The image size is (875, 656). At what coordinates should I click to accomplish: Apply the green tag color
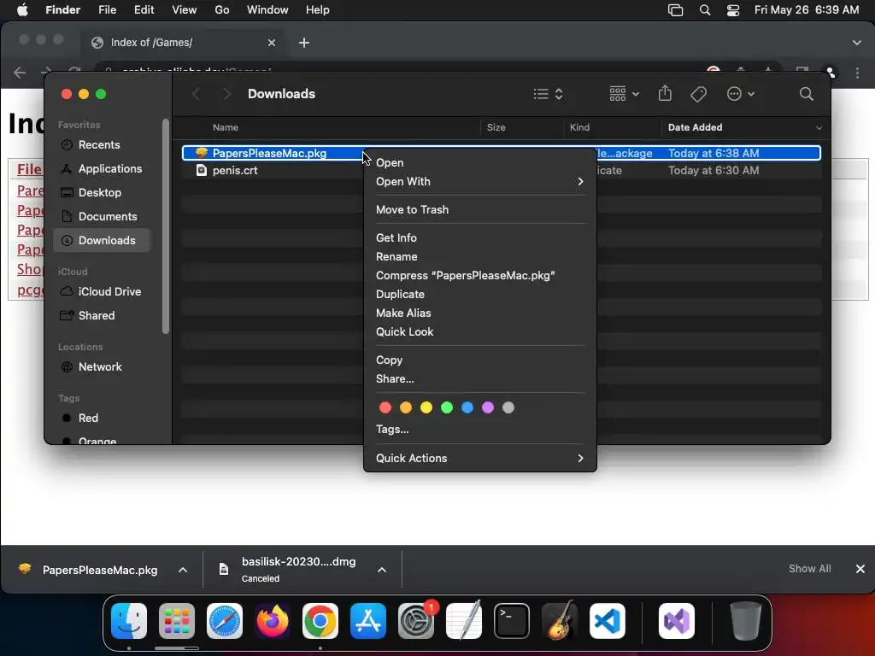pyautogui.click(x=446, y=407)
